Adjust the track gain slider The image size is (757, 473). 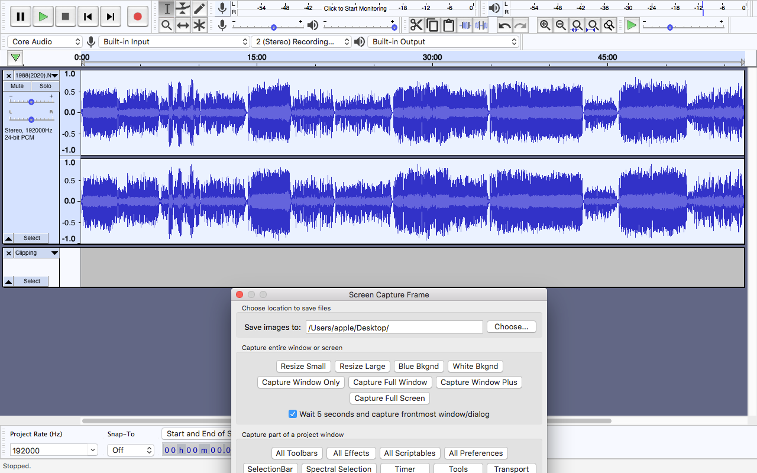point(31,102)
